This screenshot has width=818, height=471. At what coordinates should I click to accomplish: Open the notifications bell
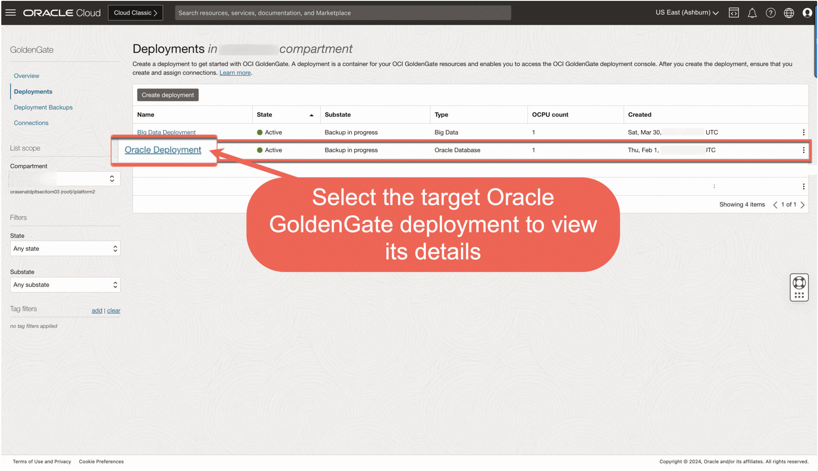752,13
